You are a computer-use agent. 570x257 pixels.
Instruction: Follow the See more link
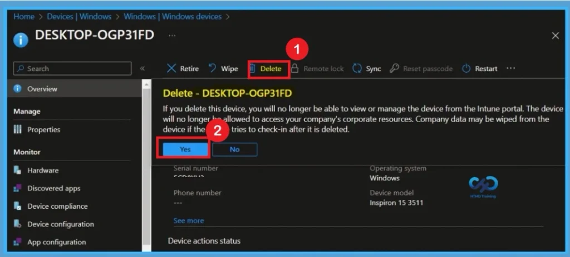pyautogui.click(x=188, y=220)
